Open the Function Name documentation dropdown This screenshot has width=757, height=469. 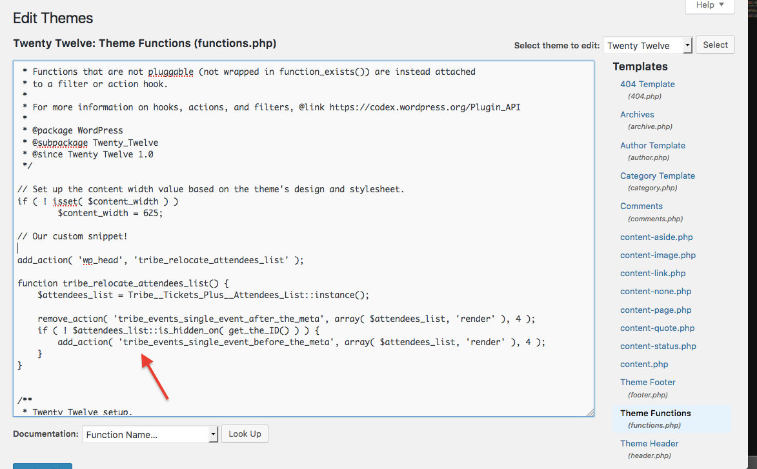150,435
